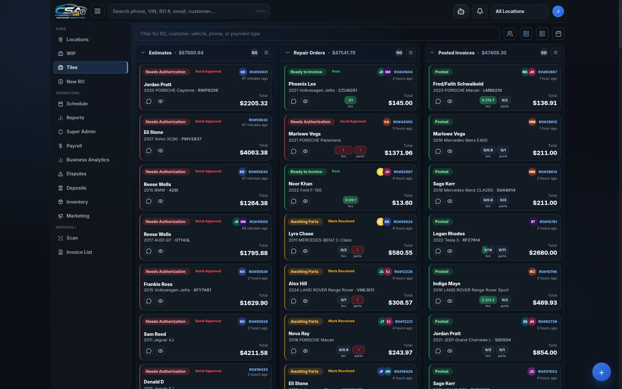Click the people filter icon
Screen dimensions: 622x389
pyautogui.click(x=510, y=34)
